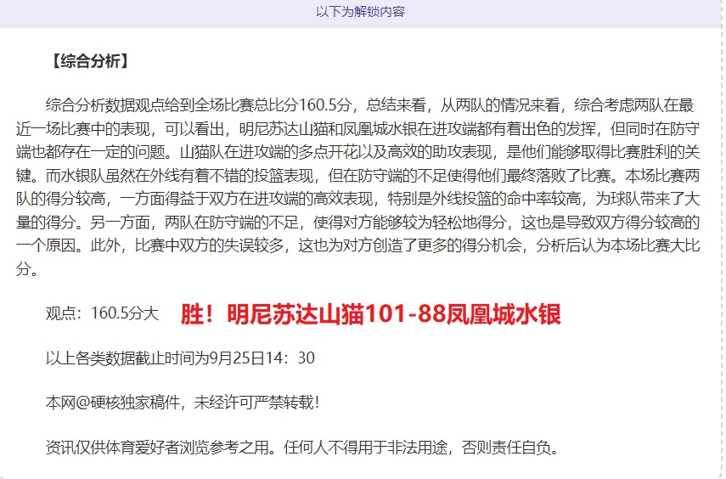Click the 以下为解锁内容 banner text

click(x=360, y=12)
